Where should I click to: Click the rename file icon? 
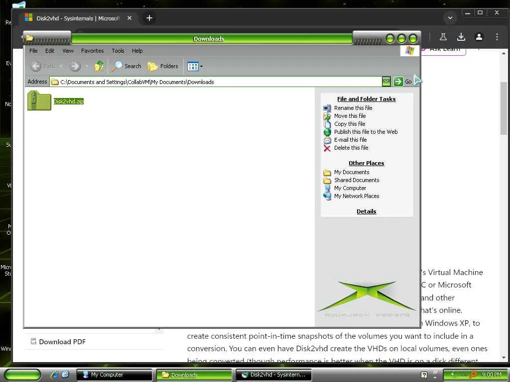pos(327,108)
